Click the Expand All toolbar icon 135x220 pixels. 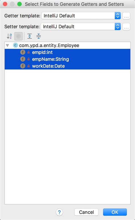click(x=30, y=36)
